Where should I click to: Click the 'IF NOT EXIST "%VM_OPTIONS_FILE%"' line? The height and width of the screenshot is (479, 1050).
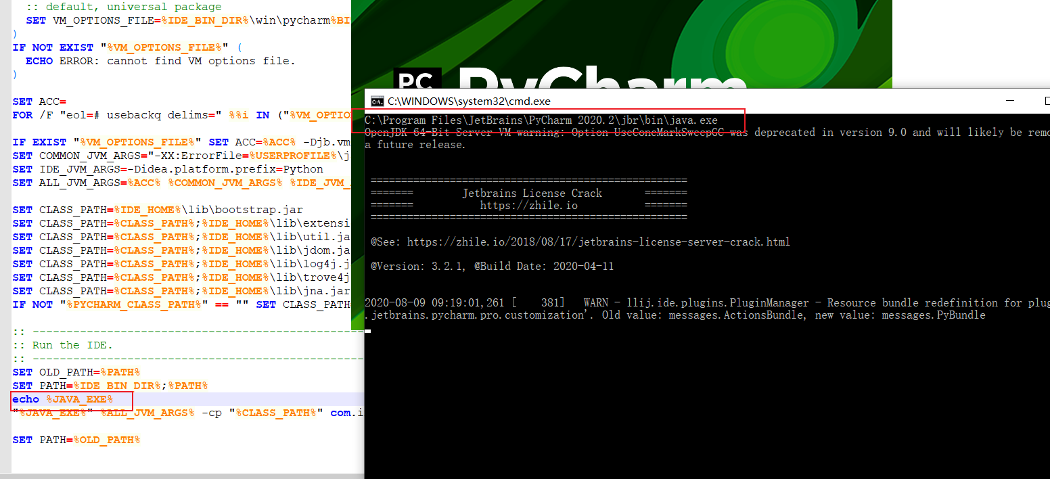pos(127,47)
